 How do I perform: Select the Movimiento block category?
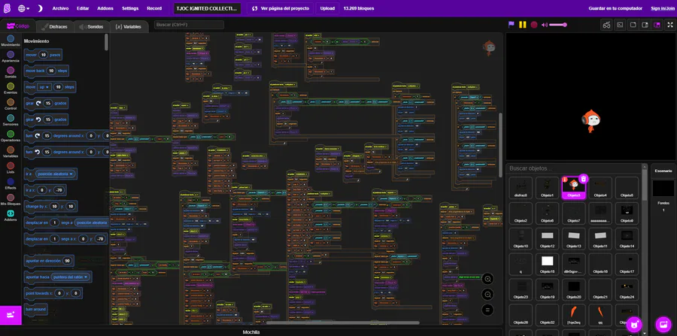tap(11, 41)
